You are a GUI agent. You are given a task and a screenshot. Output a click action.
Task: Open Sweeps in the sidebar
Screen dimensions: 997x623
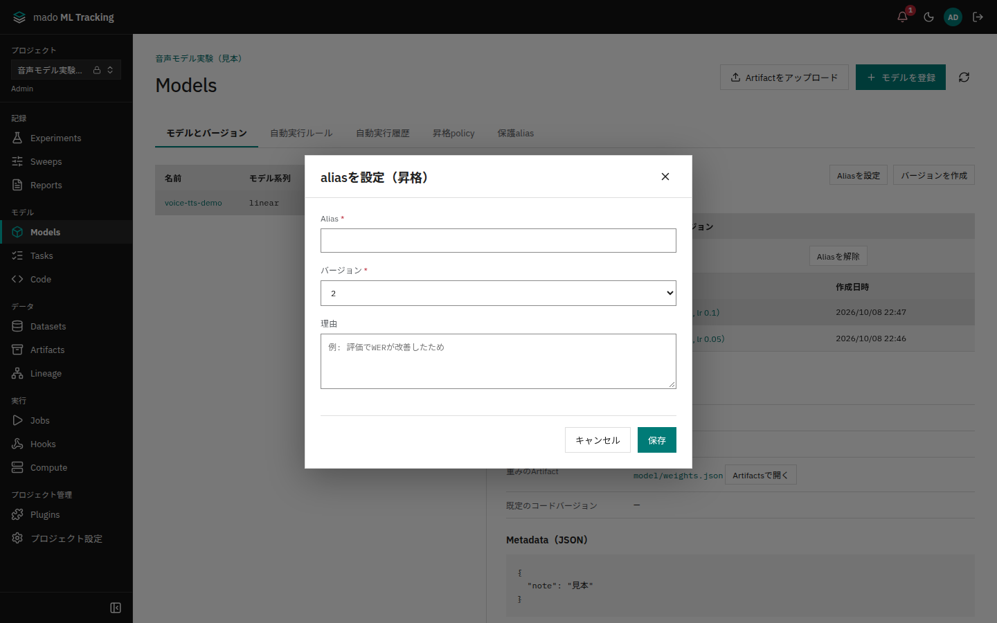(66, 161)
